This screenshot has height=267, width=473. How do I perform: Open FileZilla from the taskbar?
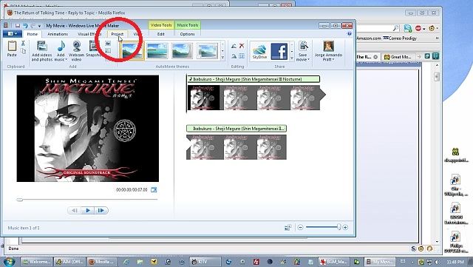[256, 262]
